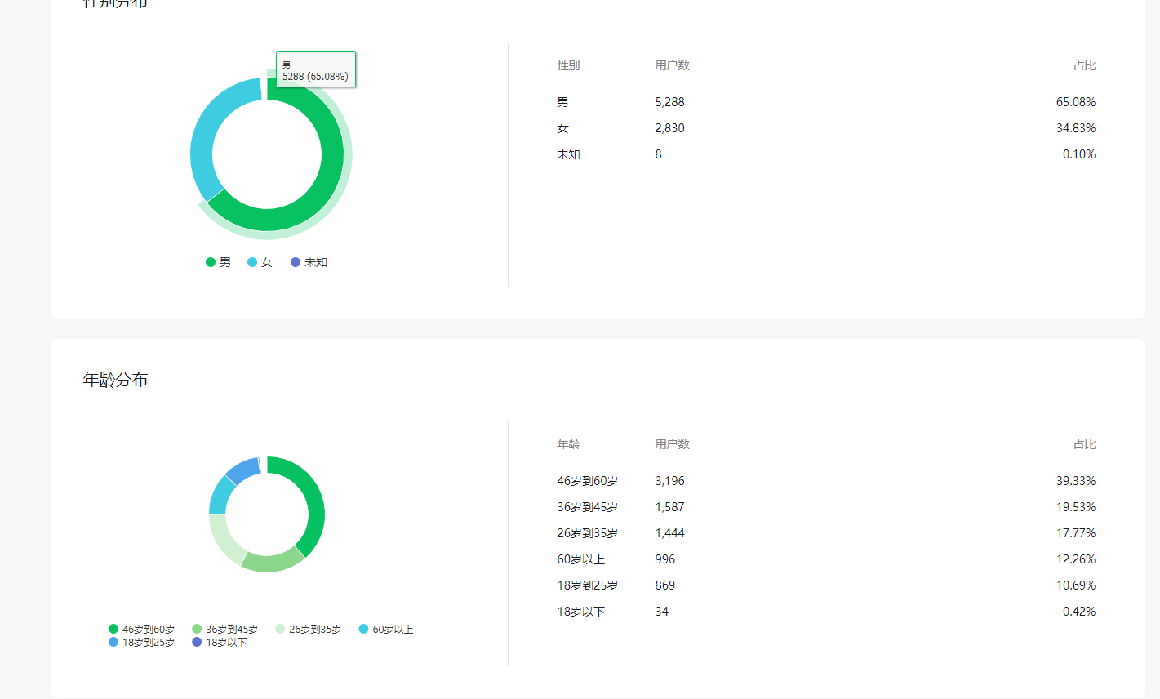Screen dimensions: 1160x699
Task: Click the 18岁到25岁 legend marker
Action: [x=113, y=642]
